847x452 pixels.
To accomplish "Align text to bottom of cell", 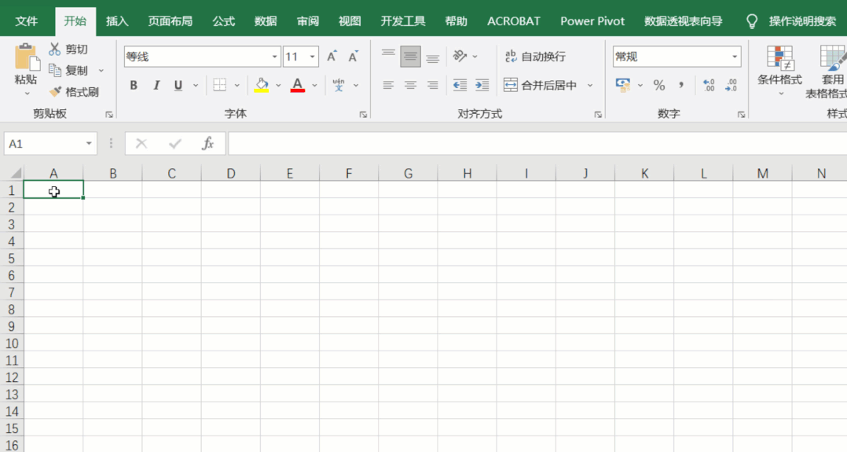I will click(x=433, y=57).
